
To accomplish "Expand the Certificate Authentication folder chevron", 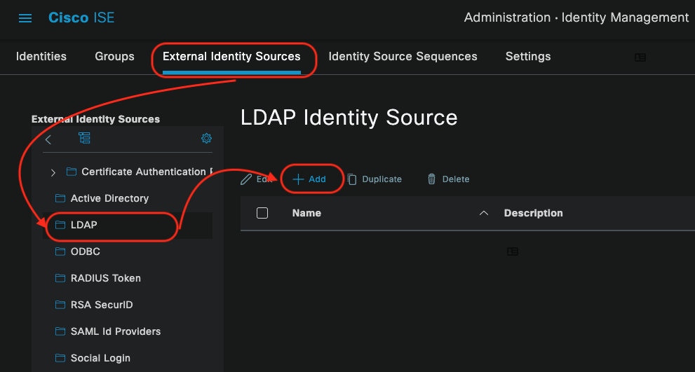I will pos(53,172).
